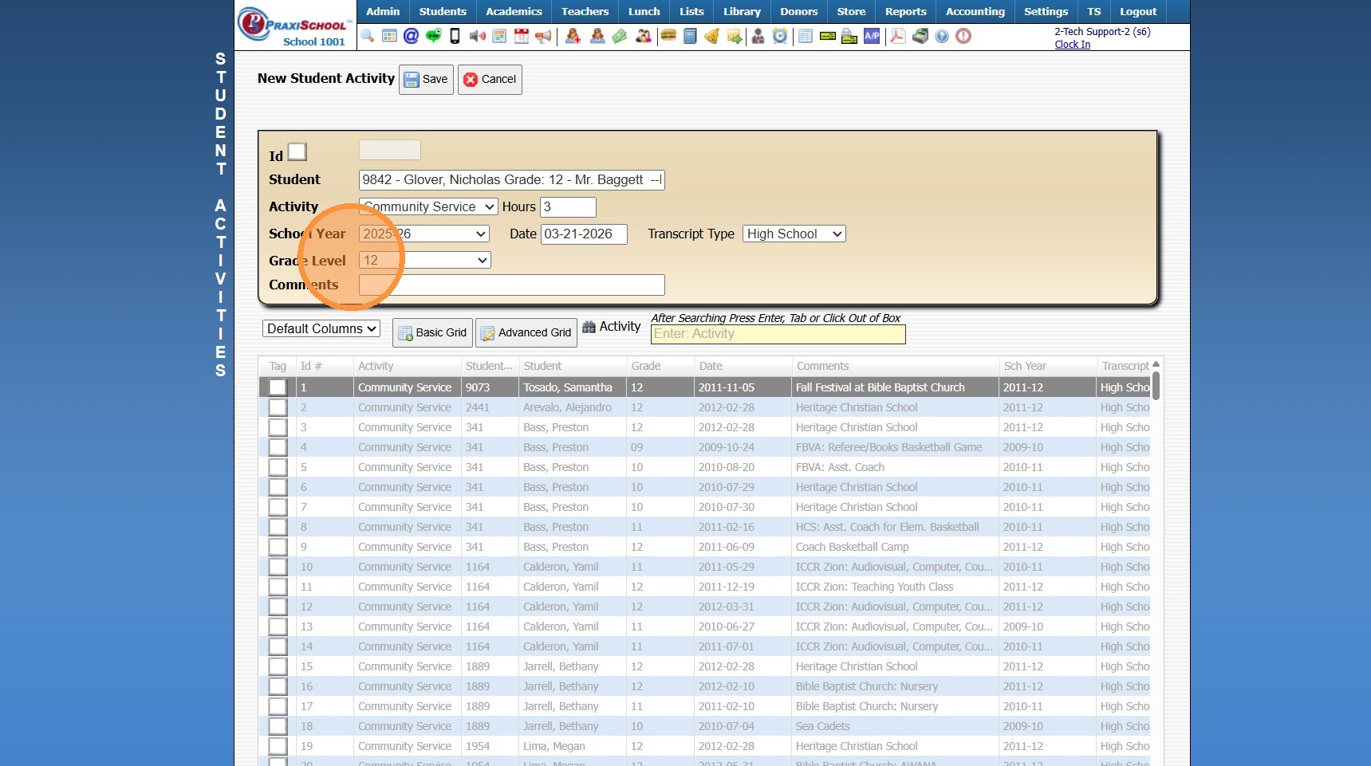The image size is (1371, 766).
Task: Open the A/P accounts payable icon
Action: [872, 36]
